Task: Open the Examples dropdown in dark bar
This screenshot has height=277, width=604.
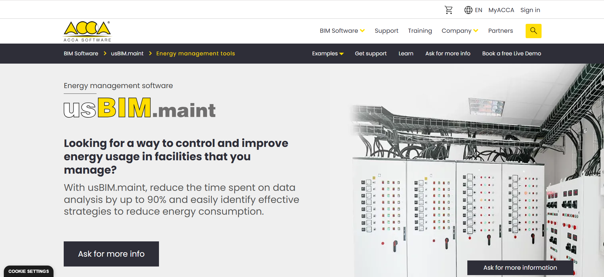Action: click(x=328, y=53)
